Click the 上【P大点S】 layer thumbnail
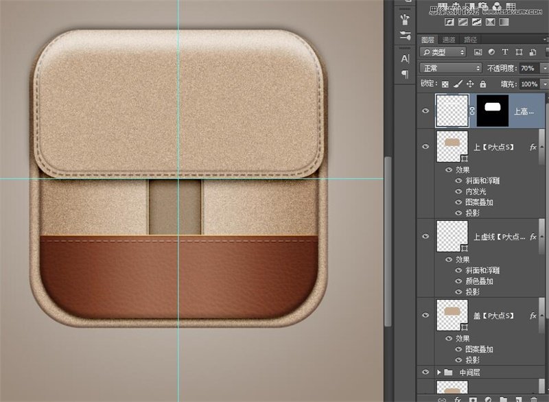The width and height of the screenshot is (549, 402). pos(452,147)
